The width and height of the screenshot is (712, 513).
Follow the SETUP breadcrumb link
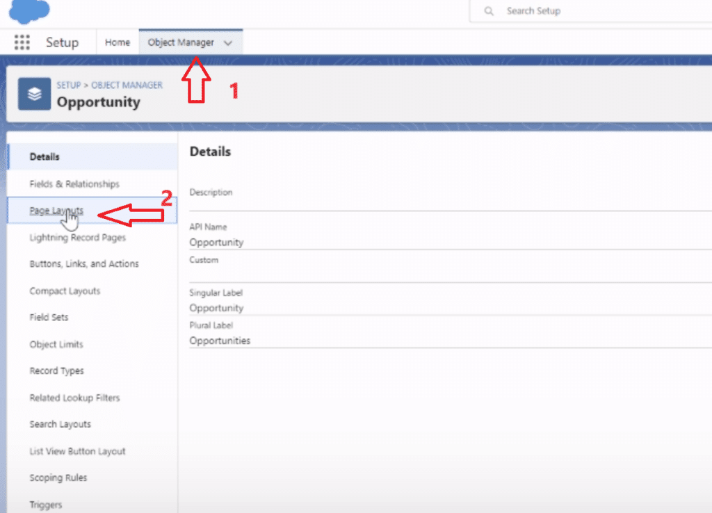tap(69, 85)
